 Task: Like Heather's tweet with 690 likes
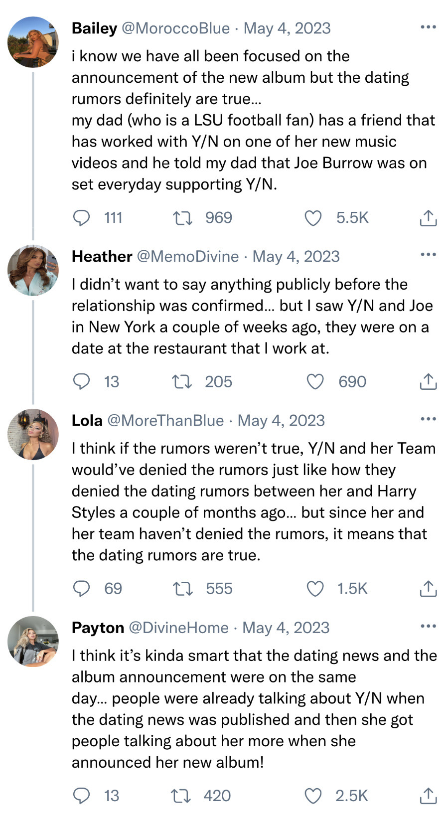coord(315,382)
